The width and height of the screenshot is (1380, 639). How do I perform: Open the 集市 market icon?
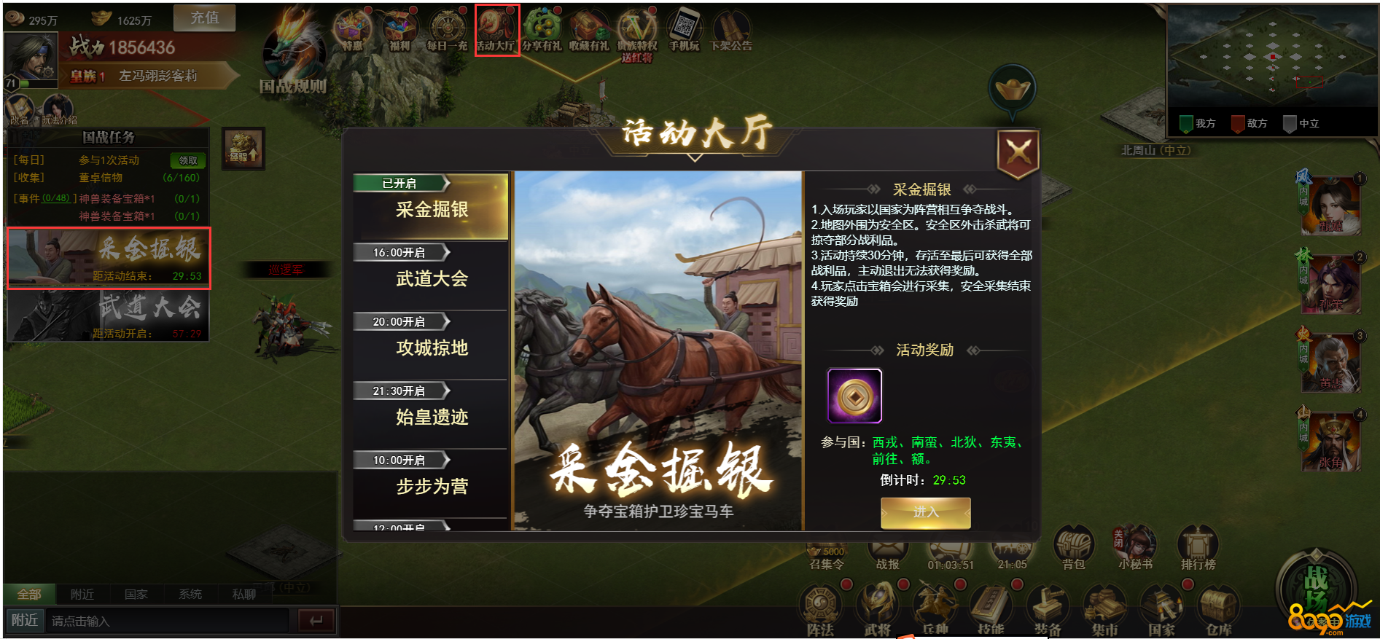tap(1105, 611)
